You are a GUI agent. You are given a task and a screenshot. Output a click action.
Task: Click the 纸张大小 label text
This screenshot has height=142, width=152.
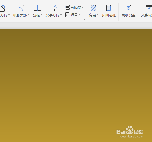coord(20,15)
